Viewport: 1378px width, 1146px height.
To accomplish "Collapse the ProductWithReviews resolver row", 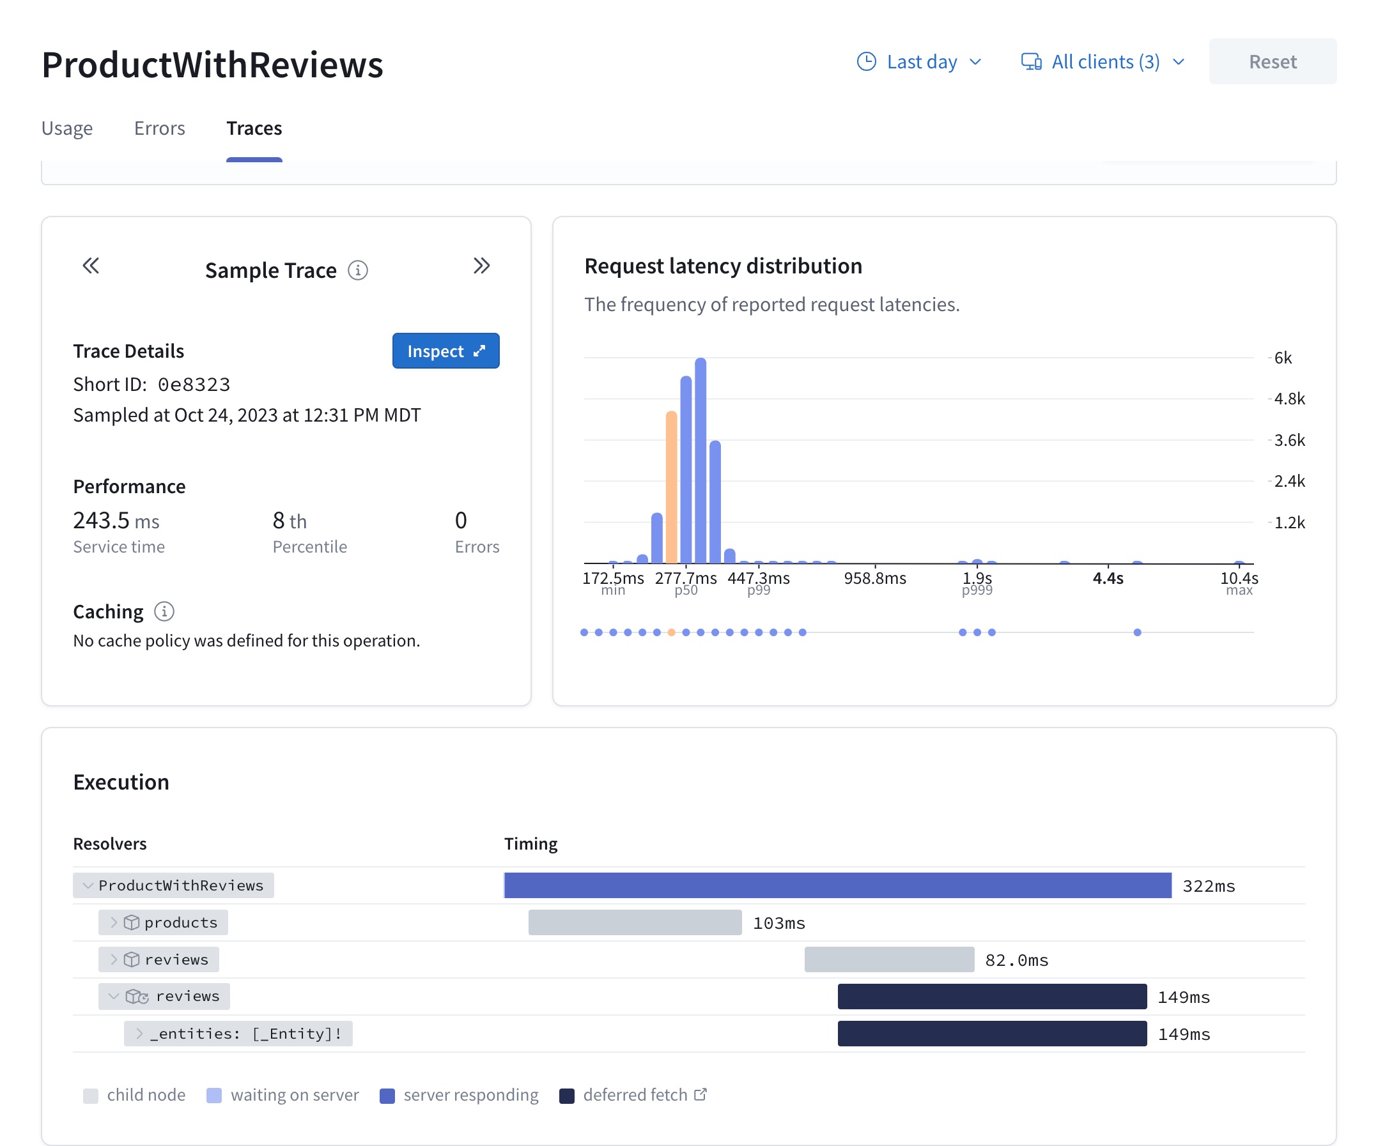I will (x=88, y=885).
